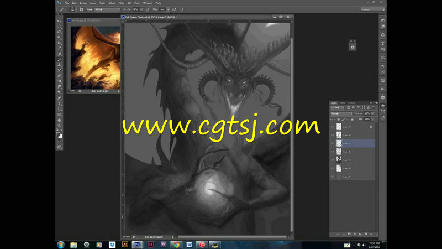This screenshot has height=249, width=442.
Task: Hide the highlighted layer's eye icon
Action: click(333, 143)
